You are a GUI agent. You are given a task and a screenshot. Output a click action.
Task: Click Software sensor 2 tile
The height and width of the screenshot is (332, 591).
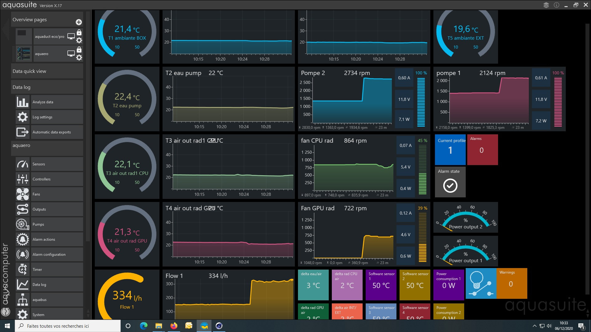click(415, 285)
